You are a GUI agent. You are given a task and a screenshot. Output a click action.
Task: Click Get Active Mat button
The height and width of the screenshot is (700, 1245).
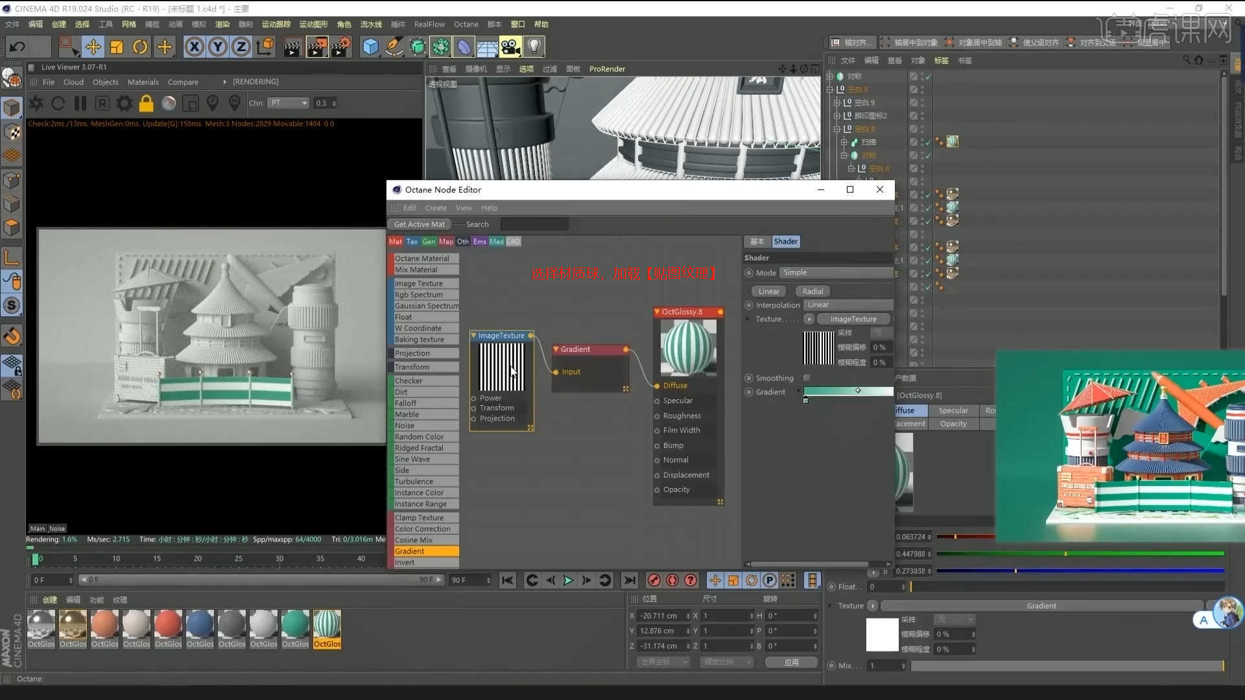click(419, 224)
